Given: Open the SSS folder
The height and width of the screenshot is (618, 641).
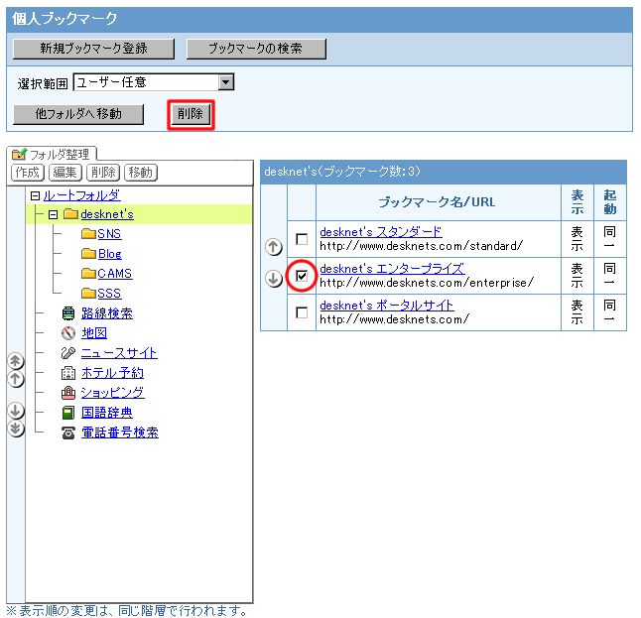Looking at the screenshot, I should (x=109, y=293).
